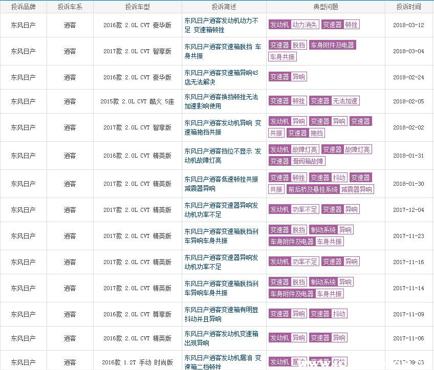Click the 2018-02-24 date cell
The image size is (434, 370).
pyautogui.click(x=408, y=77)
